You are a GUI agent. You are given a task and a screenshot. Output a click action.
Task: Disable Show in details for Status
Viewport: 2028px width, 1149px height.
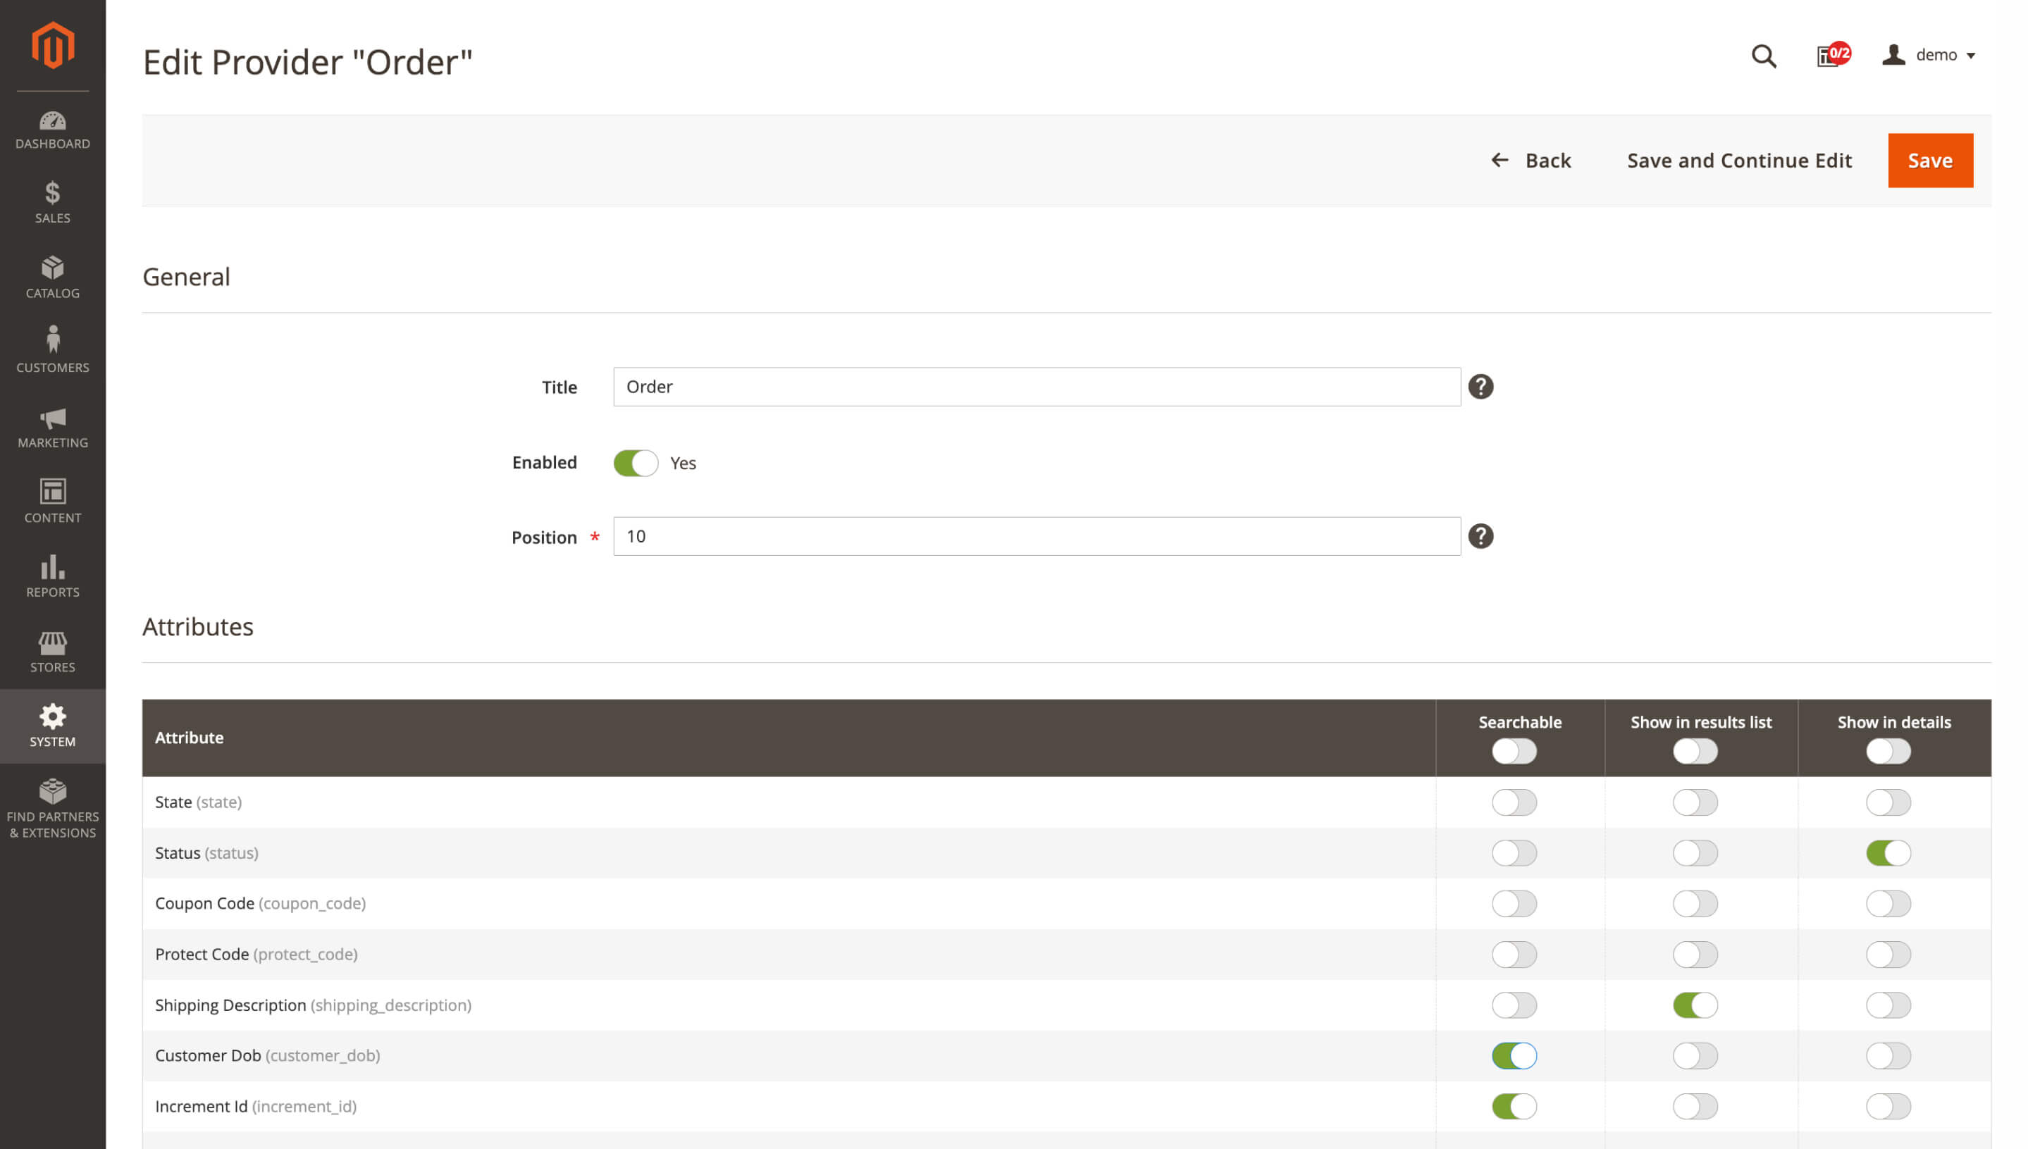coord(1888,853)
